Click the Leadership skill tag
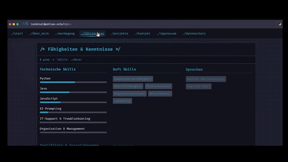Screen dimensions: 288x162 [x=122, y=101]
